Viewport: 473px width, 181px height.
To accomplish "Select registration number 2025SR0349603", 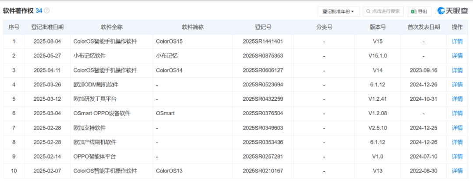I will 263,128.
